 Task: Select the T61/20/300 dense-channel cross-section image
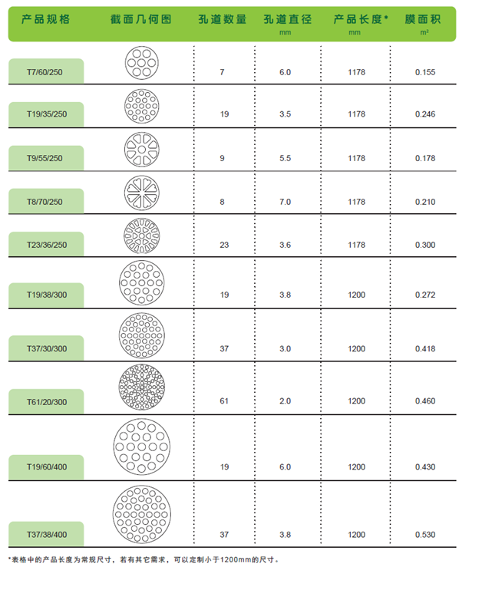(x=142, y=387)
